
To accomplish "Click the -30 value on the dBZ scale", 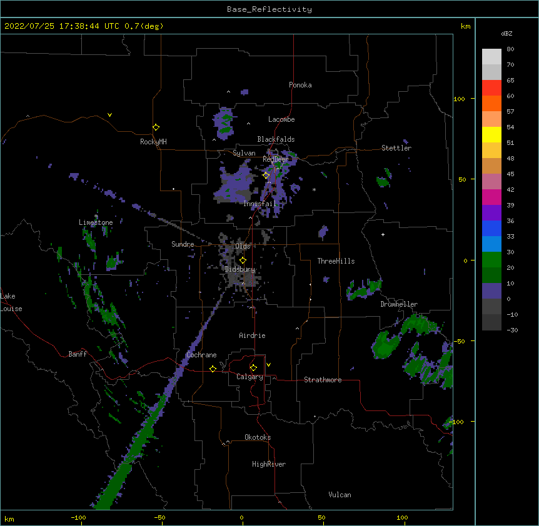I will coord(512,330).
